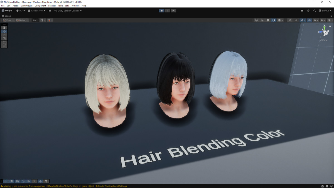Open Unity Cloud from cloud icon
This screenshot has width=334, height=188.
(302, 11)
